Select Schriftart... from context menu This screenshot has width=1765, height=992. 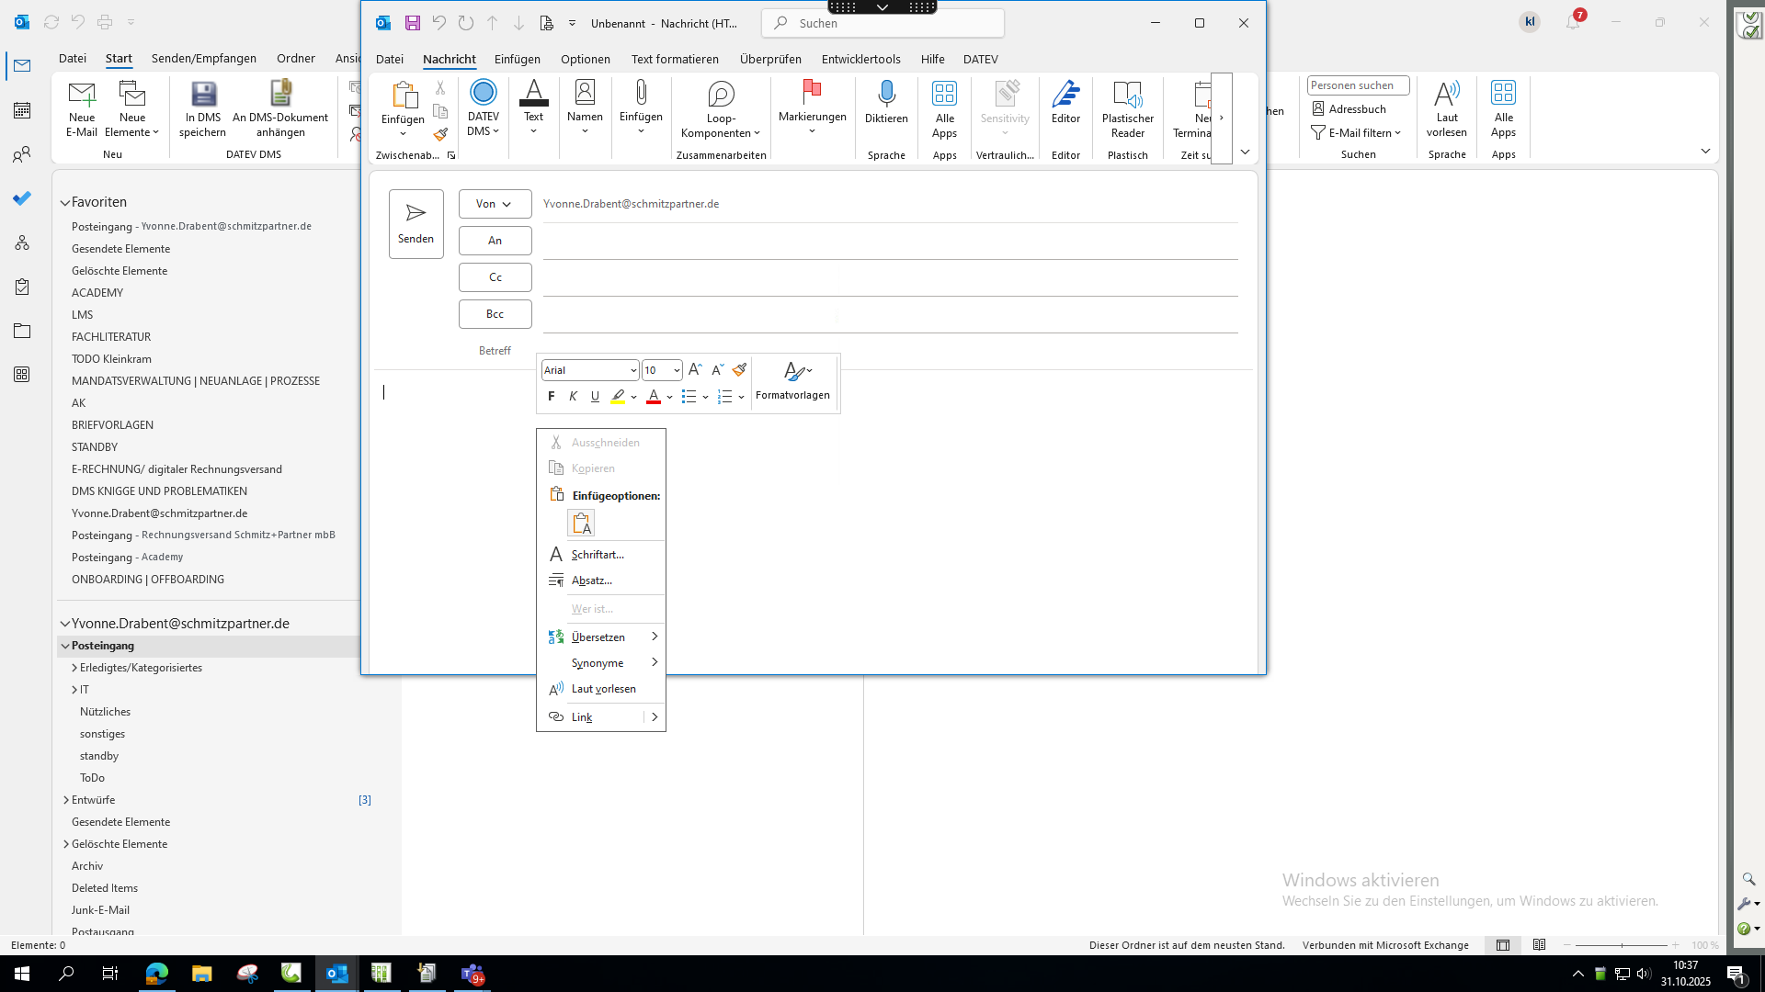598,555
